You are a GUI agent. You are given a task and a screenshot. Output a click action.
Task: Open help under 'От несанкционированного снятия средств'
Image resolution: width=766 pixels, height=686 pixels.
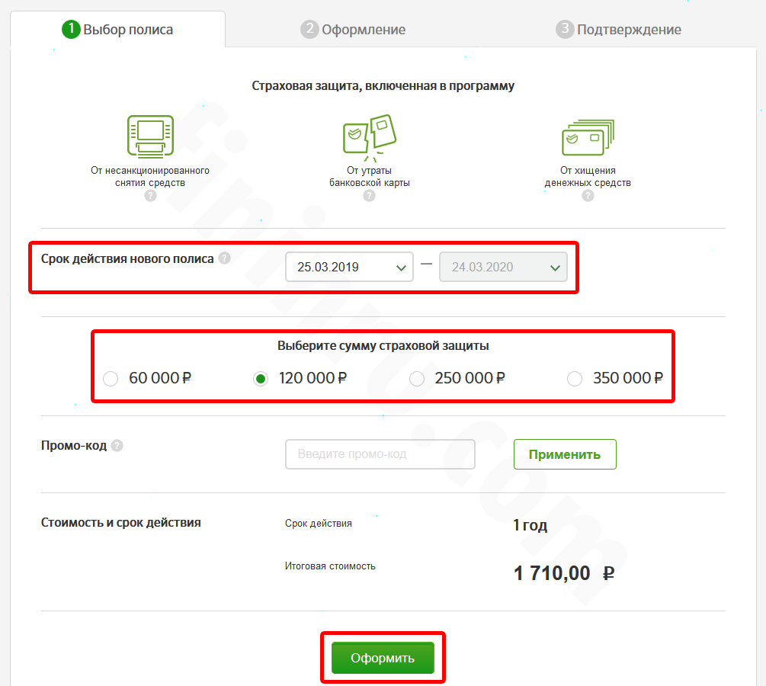pos(150,196)
